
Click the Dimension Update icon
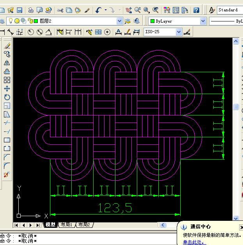pos(137,32)
